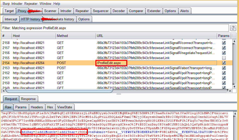Toggle Params checkbox for request 2156
Viewport: 239px width, 140px height.
224,53
